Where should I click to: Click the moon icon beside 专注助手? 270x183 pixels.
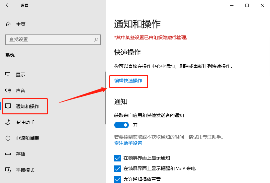[8, 122]
